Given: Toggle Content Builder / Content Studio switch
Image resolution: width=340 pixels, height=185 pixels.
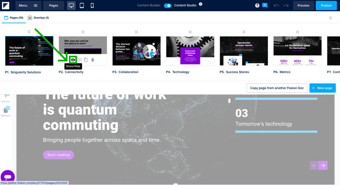Looking at the screenshot, I should click(x=167, y=6).
